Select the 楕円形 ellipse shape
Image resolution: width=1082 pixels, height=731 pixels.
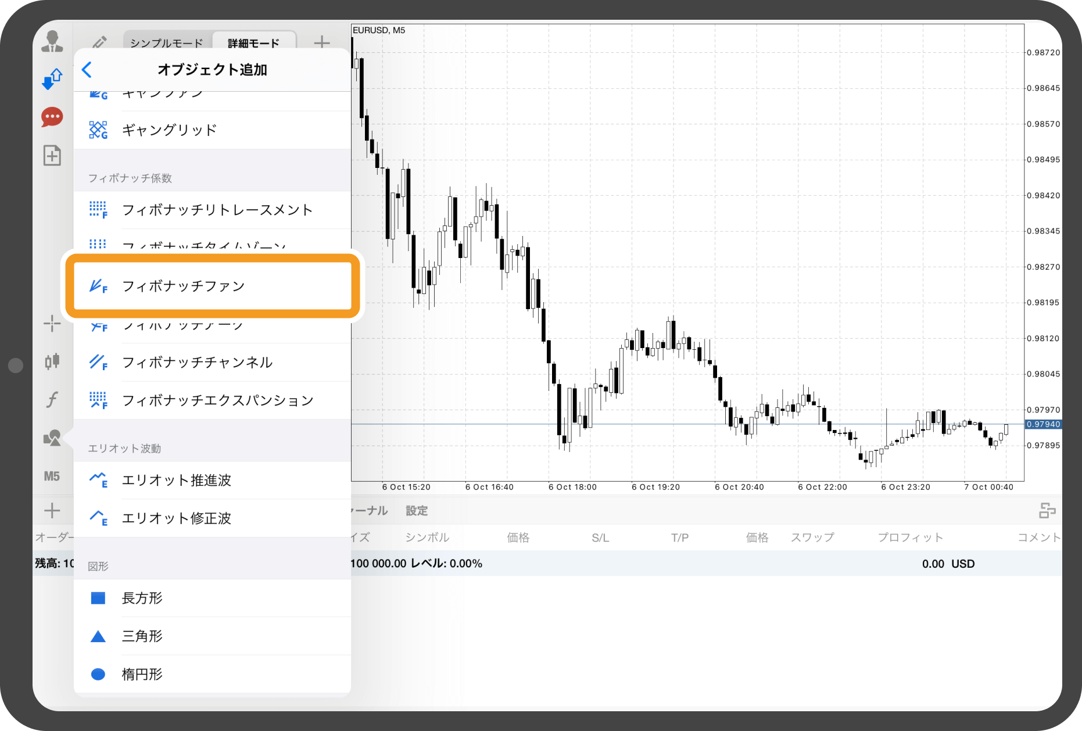(x=141, y=674)
